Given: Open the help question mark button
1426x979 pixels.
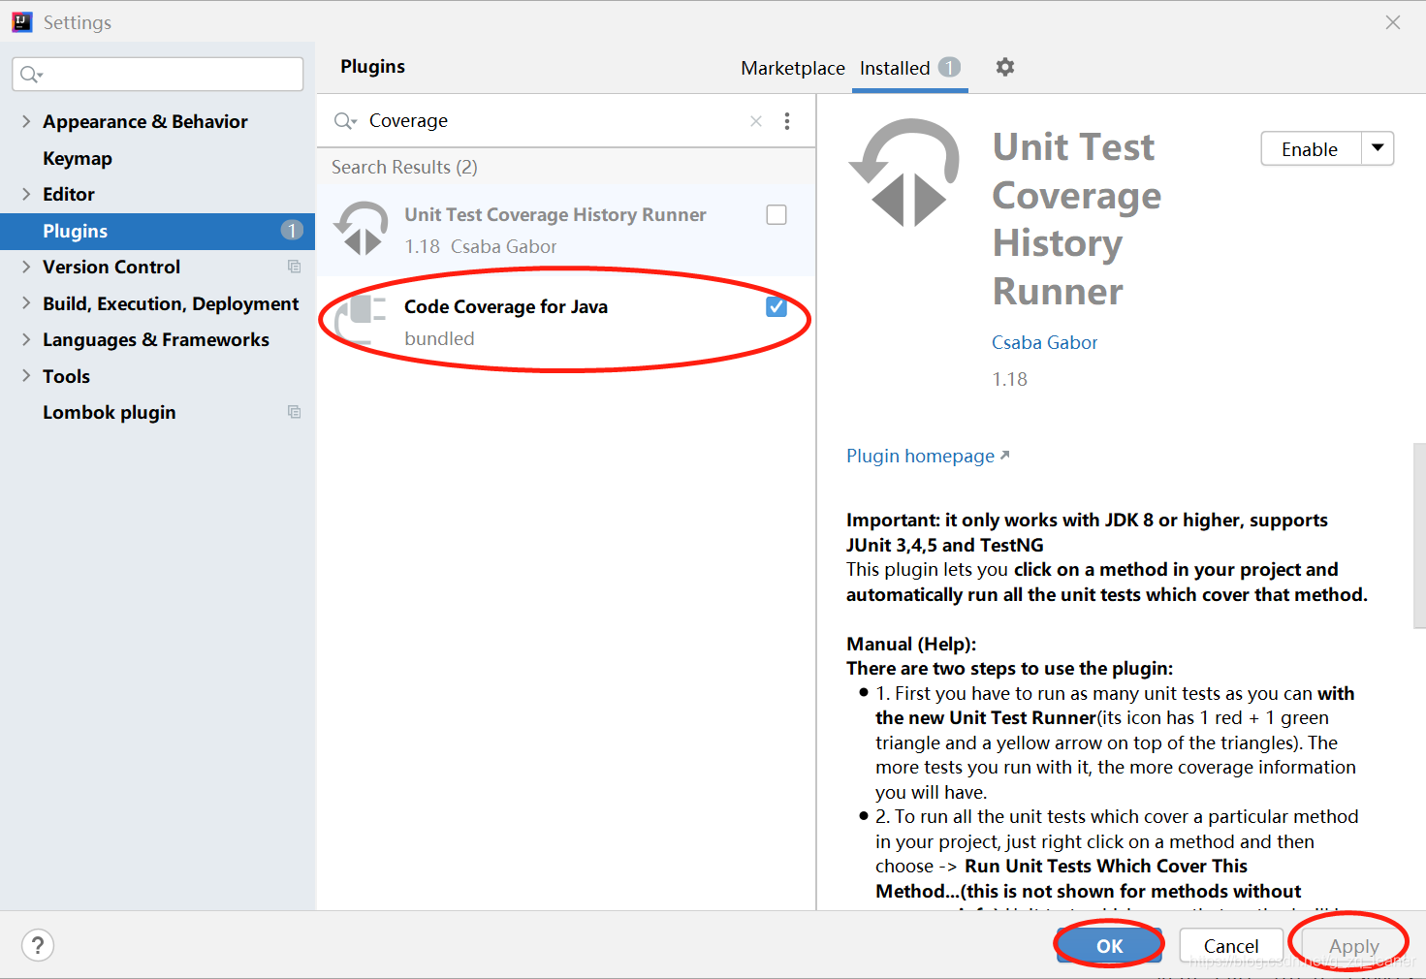Looking at the screenshot, I should coord(38,945).
